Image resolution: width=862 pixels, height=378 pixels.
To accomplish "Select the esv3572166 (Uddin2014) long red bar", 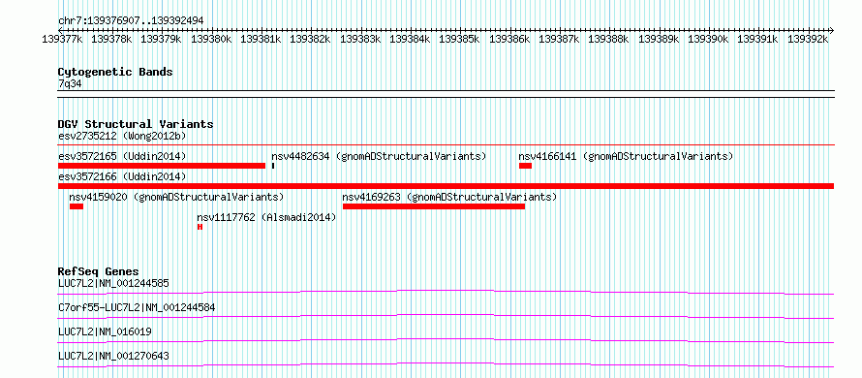I will click(446, 186).
